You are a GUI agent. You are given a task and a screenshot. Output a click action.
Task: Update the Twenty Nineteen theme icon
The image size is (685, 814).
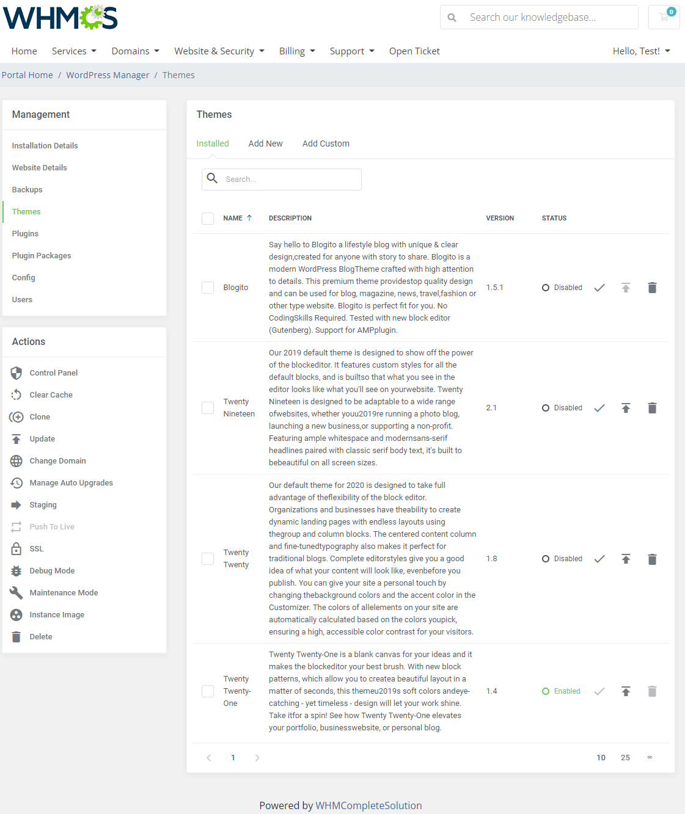tap(626, 408)
